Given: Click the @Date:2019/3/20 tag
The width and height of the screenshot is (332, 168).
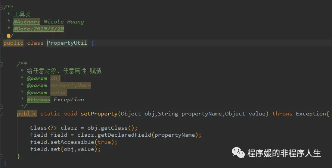Looking at the screenshot, I should tap(38, 29).
